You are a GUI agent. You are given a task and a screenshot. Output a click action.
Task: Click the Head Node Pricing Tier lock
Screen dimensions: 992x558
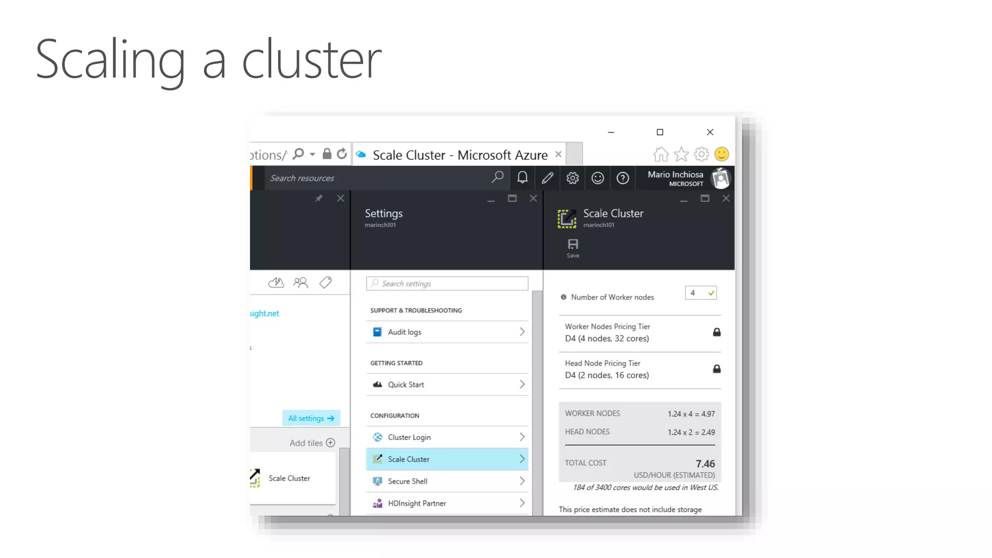716,369
